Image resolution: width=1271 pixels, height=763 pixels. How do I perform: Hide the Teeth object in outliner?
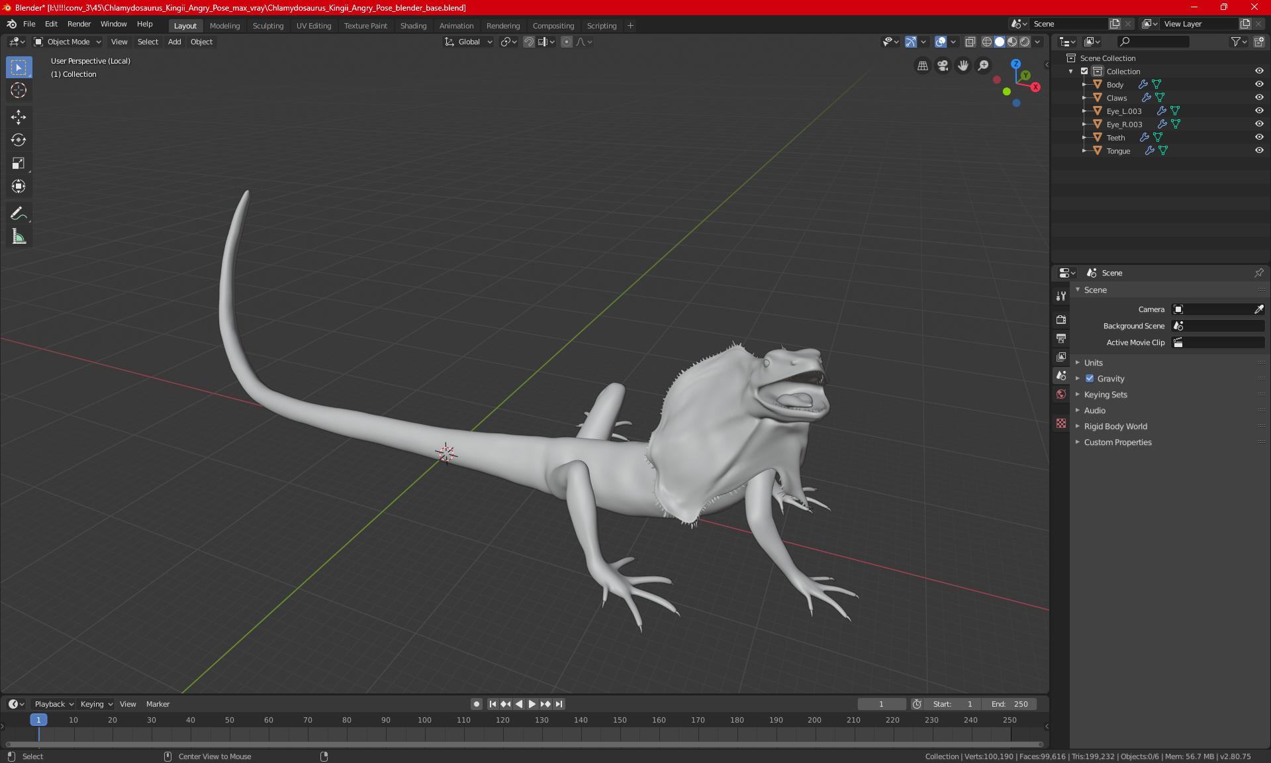pyautogui.click(x=1259, y=137)
